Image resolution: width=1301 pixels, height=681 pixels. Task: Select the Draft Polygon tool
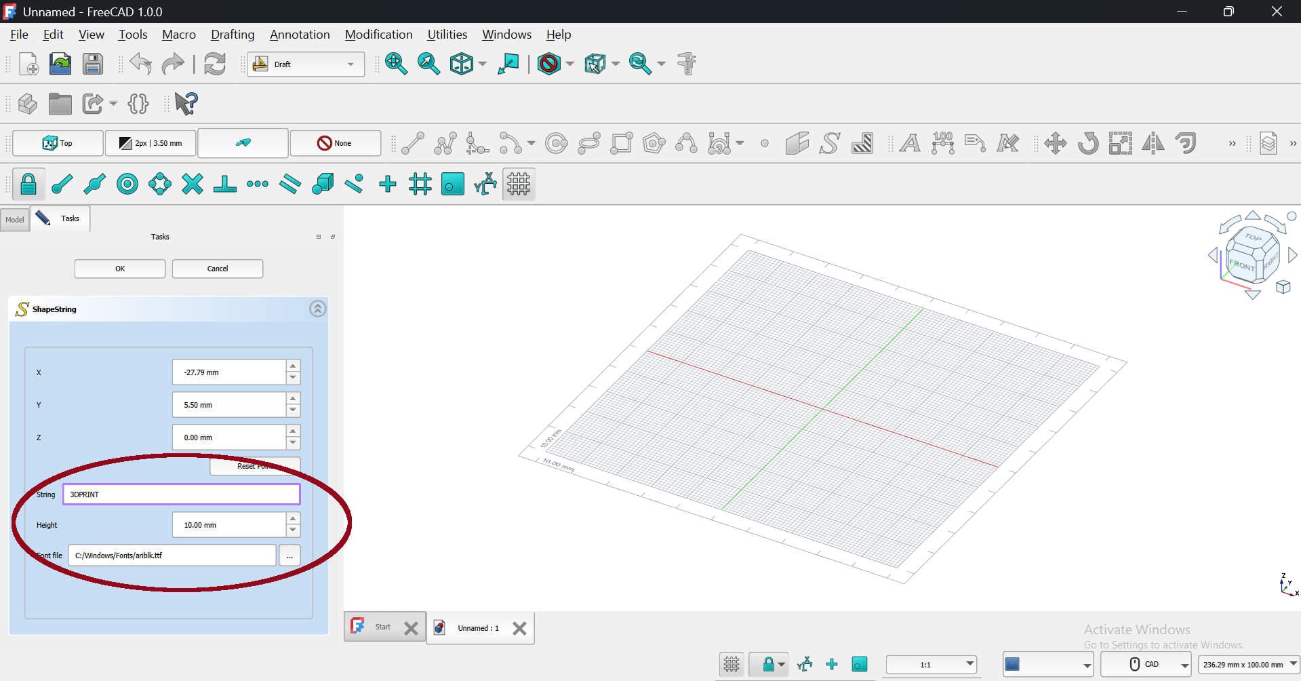(x=654, y=143)
